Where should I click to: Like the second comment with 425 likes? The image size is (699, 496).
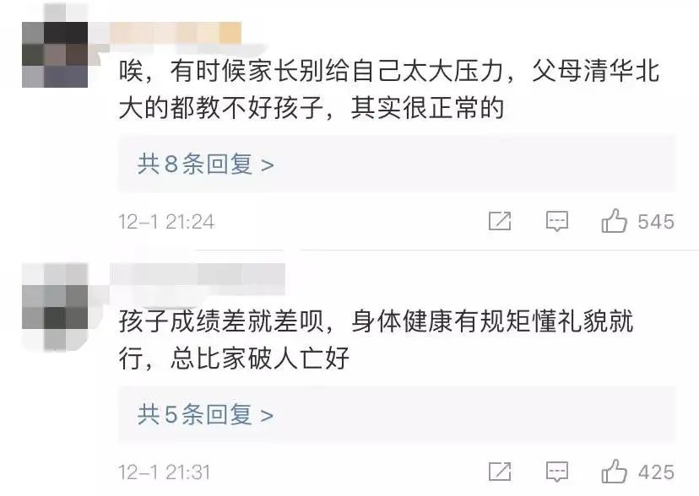tap(615, 471)
